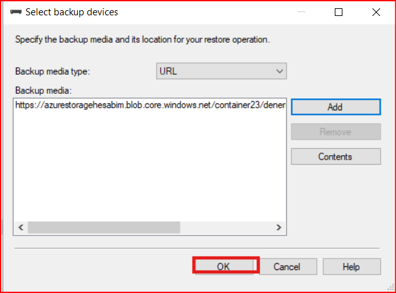This screenshot has width=396, height=293.
Task: Maximize the Select backup devices dialog
Action: (x=339, y=12)
